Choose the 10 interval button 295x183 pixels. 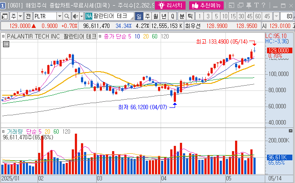coord(225,17)
